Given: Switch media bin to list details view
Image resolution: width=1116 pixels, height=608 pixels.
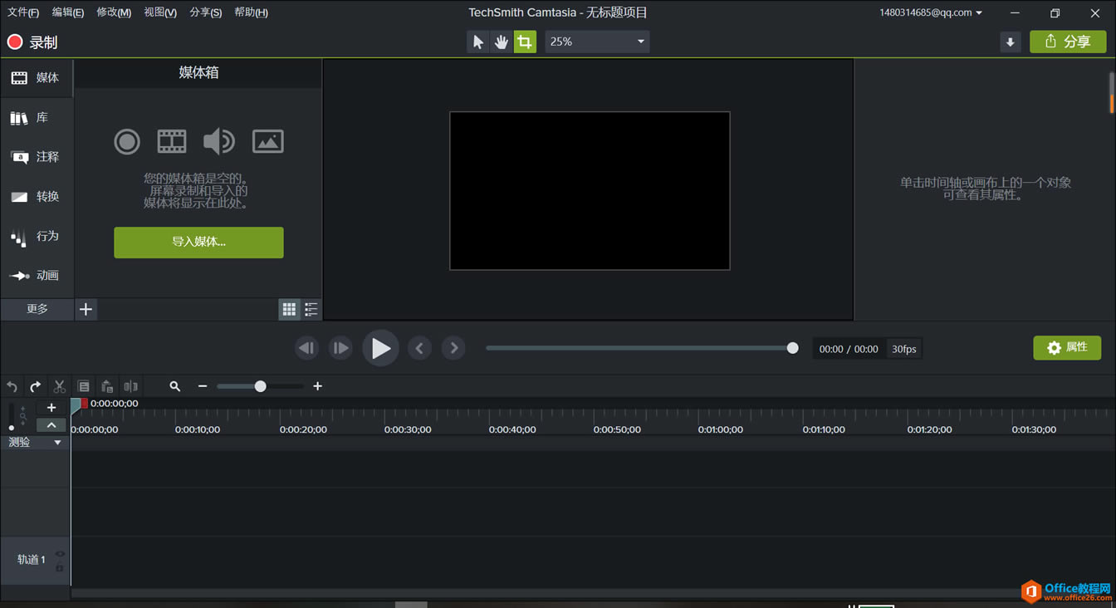Looking at the screenshot, I should 311,310.
